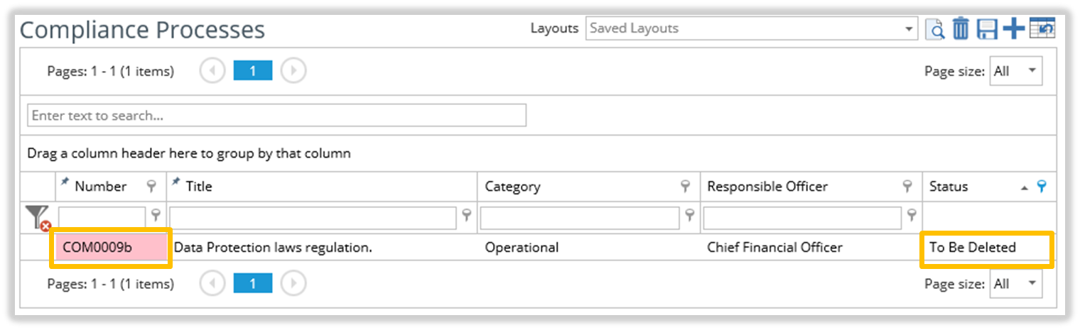Select the pink COM0009b number cell

[x=111, y=248]
